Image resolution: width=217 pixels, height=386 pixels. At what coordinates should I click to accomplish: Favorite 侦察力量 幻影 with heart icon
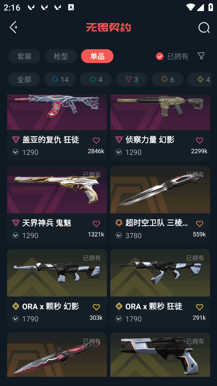199,140
